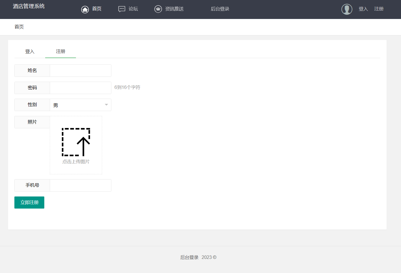Switch to the 登入 tab

pos(30,51)
